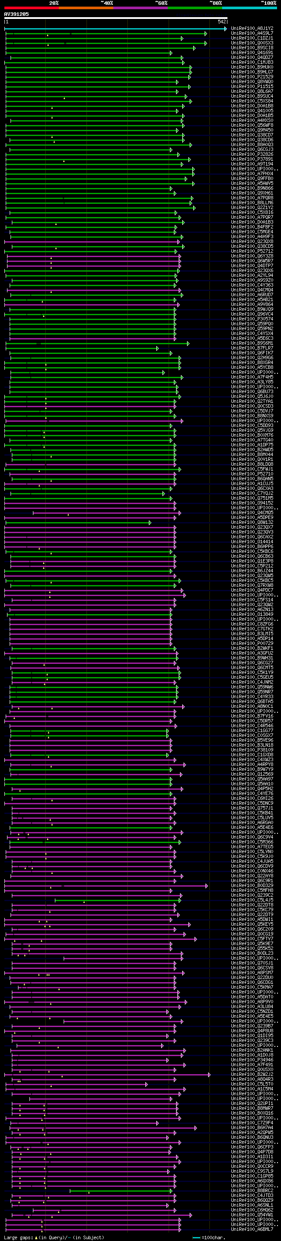This screenshot has width=281, height=1241.
Task: Open hit UniRef100_P21529
Action: tap(252, 77)
